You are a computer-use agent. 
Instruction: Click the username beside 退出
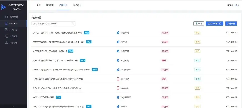tap(230, 5)
